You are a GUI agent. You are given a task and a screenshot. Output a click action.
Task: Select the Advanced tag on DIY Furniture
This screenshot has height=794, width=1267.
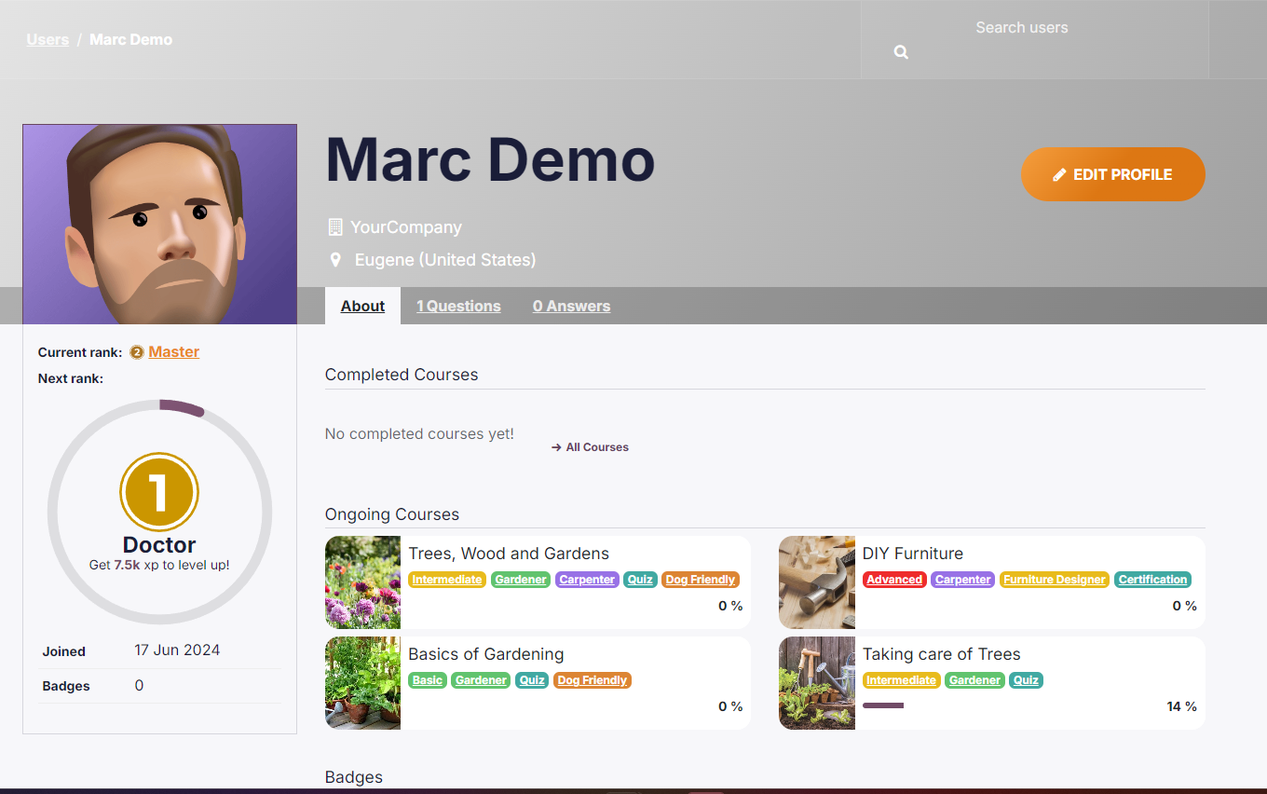(893, 580)
